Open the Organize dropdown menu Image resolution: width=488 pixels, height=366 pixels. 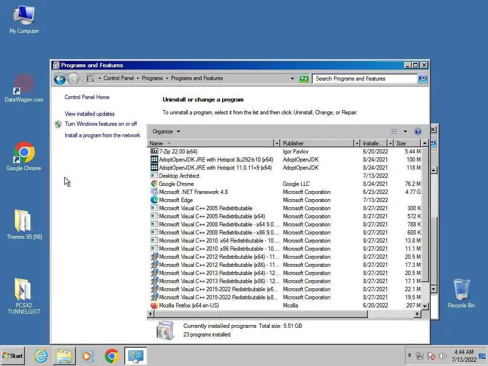pos(166,132)
